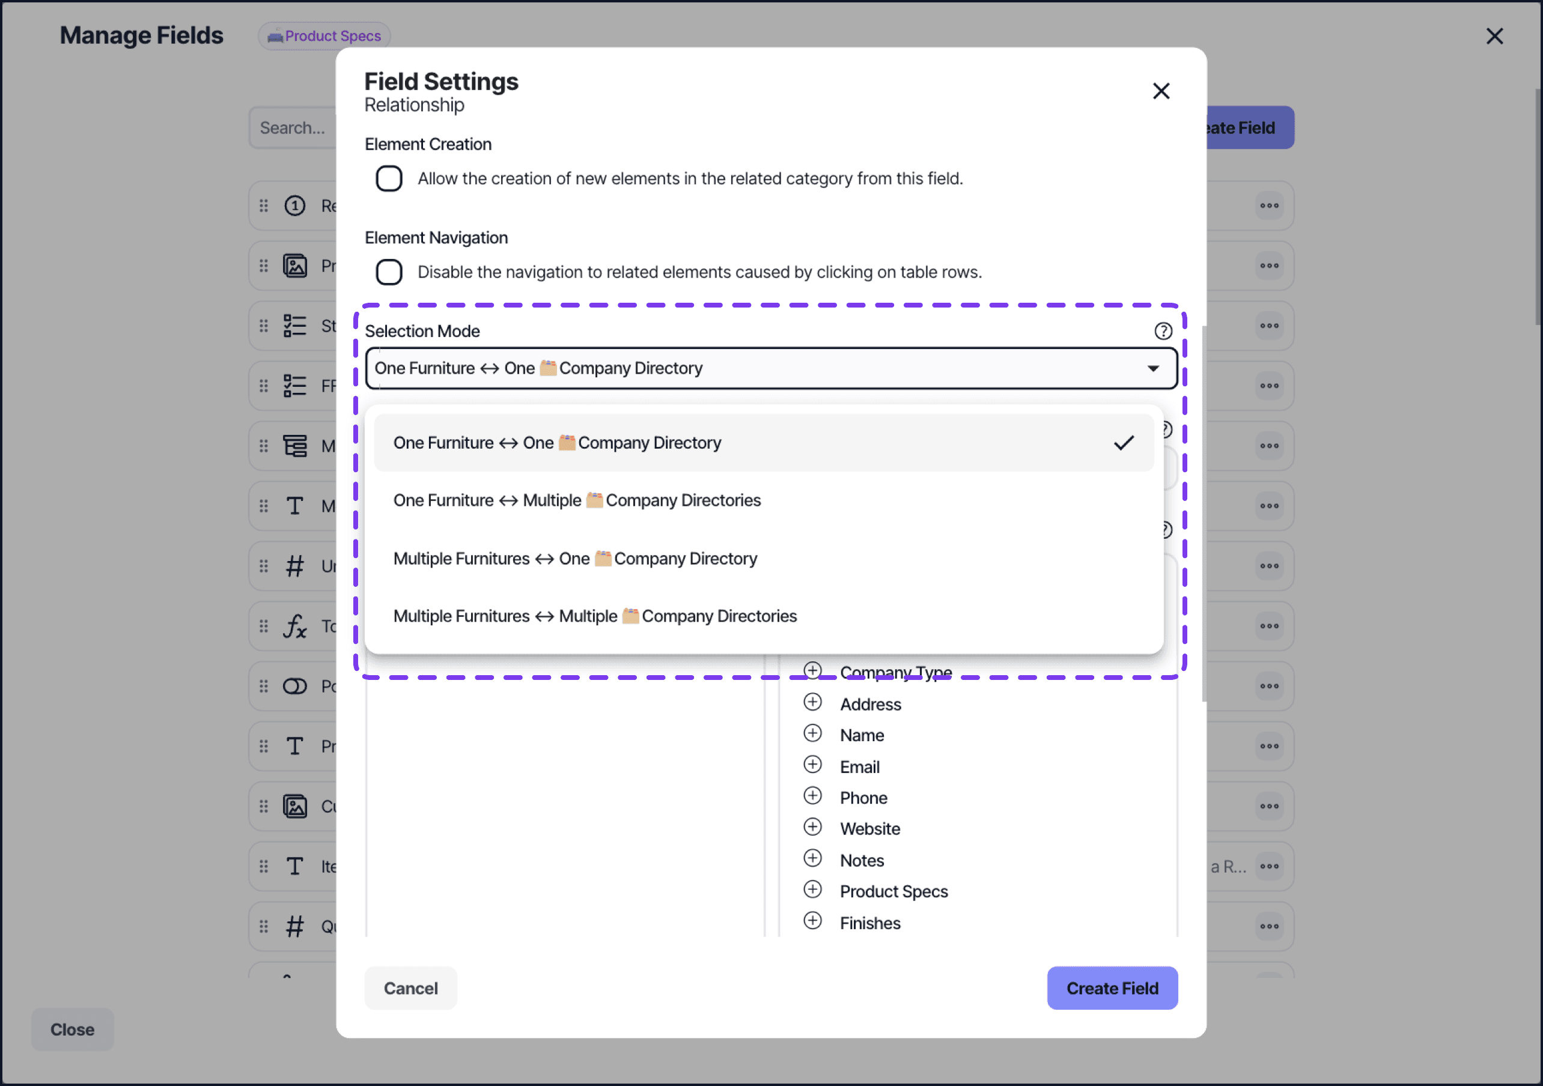This screenshot has width=1543, height=1086.
Task: Pick checked One Furniture to One option
Action: (558, 443)
